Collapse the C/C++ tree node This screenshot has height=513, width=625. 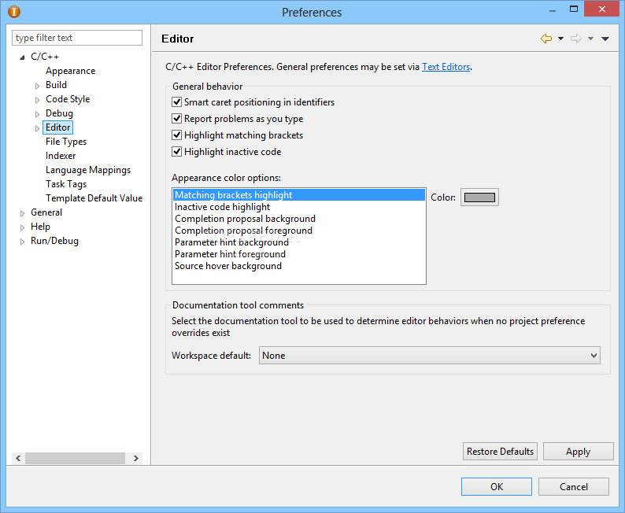22,57
